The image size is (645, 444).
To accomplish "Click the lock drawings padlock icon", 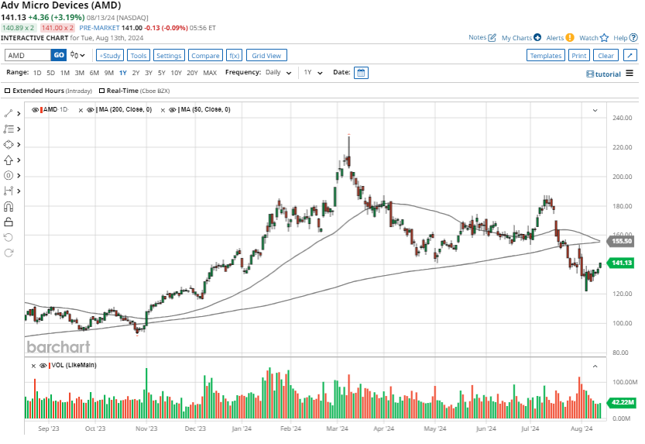I will tap(9, 222).
